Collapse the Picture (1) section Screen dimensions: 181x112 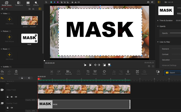click(2, 31)
